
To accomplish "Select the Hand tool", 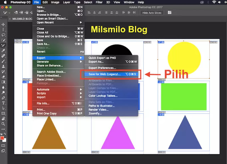I will tap(3, 119).
